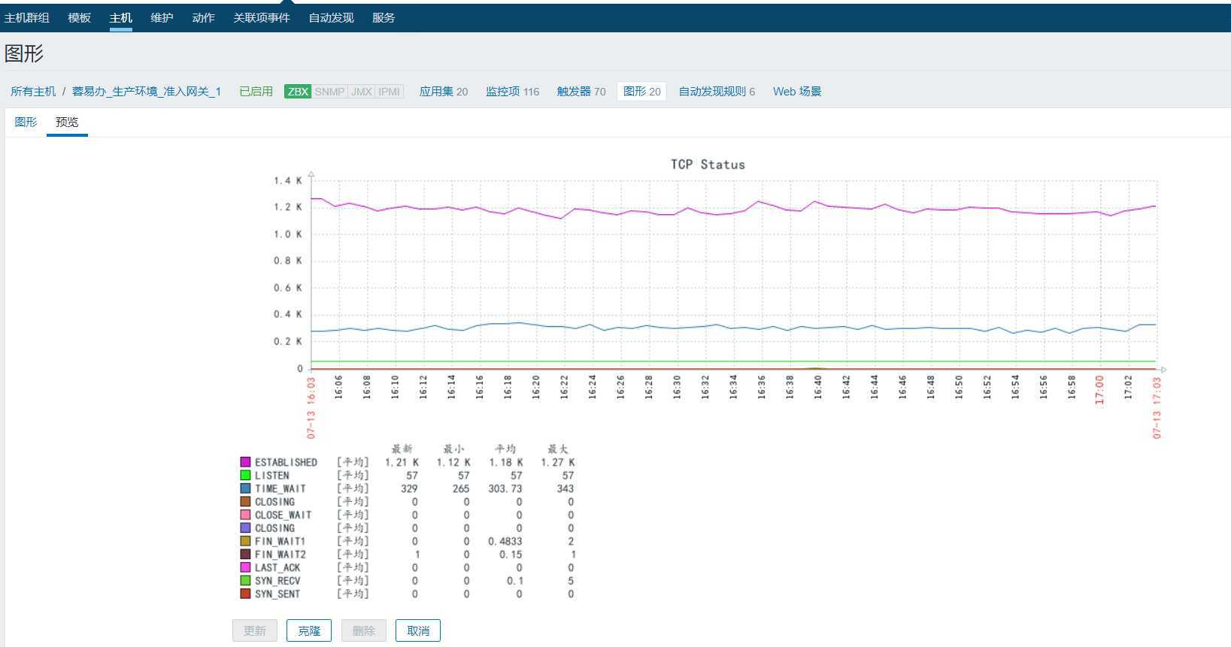The width and height of the screenshot is (1231, 647).
Task: Select the 预览 tab
Action: (67, 122)
